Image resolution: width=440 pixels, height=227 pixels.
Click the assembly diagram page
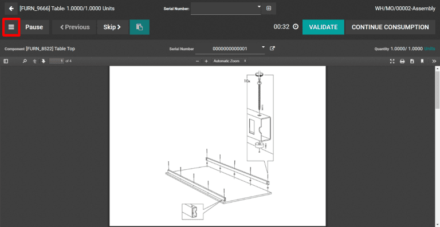[x=218, y=146]
